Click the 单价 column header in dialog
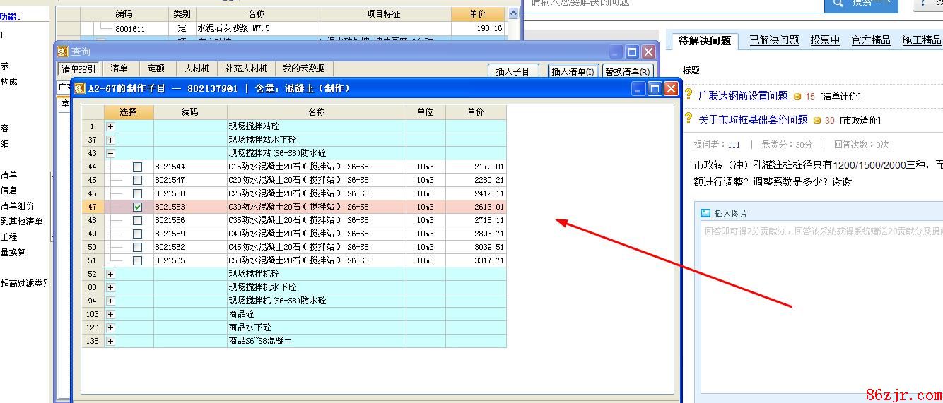Image resolution: width=943 pixels, height=403 pixels. (476, 112)
